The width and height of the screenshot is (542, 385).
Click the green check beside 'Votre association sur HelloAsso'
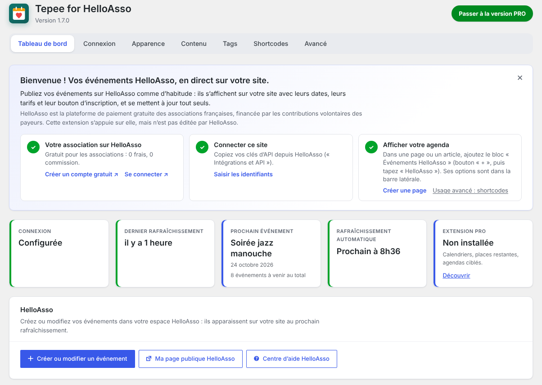(x=33, y=147)
